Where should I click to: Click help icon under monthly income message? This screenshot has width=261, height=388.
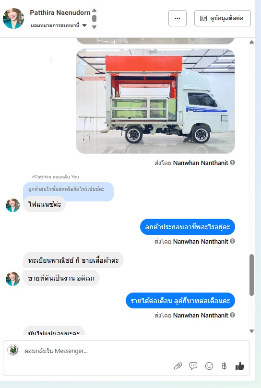pyautogui.click(x=232, y=315)
